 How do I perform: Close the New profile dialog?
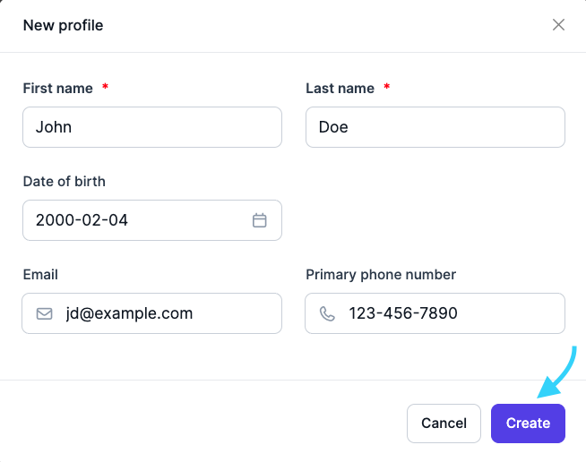[x=558, y=25]
